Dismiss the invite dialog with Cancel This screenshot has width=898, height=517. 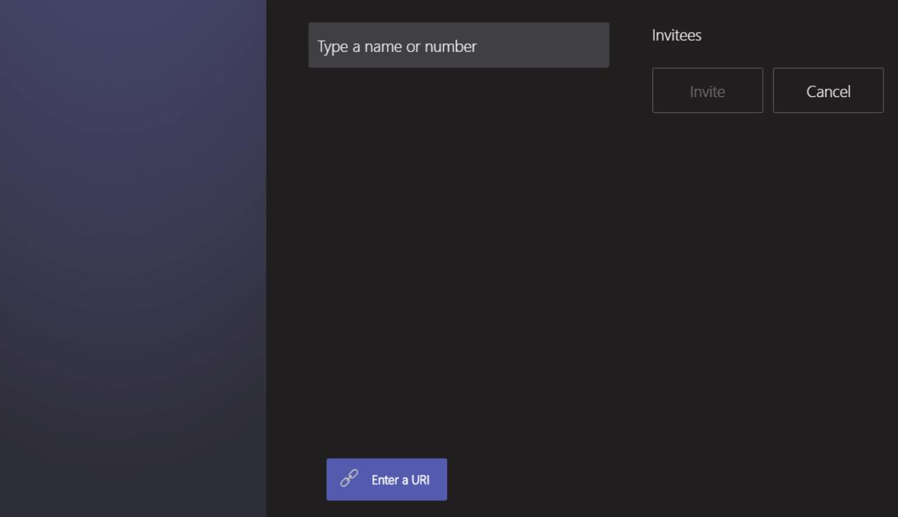[x=828, y=91]
